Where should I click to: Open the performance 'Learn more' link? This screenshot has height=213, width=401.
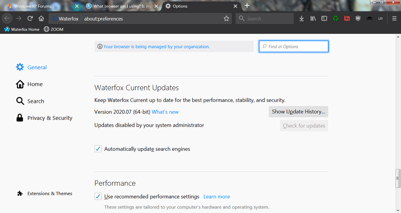(217, 196)
